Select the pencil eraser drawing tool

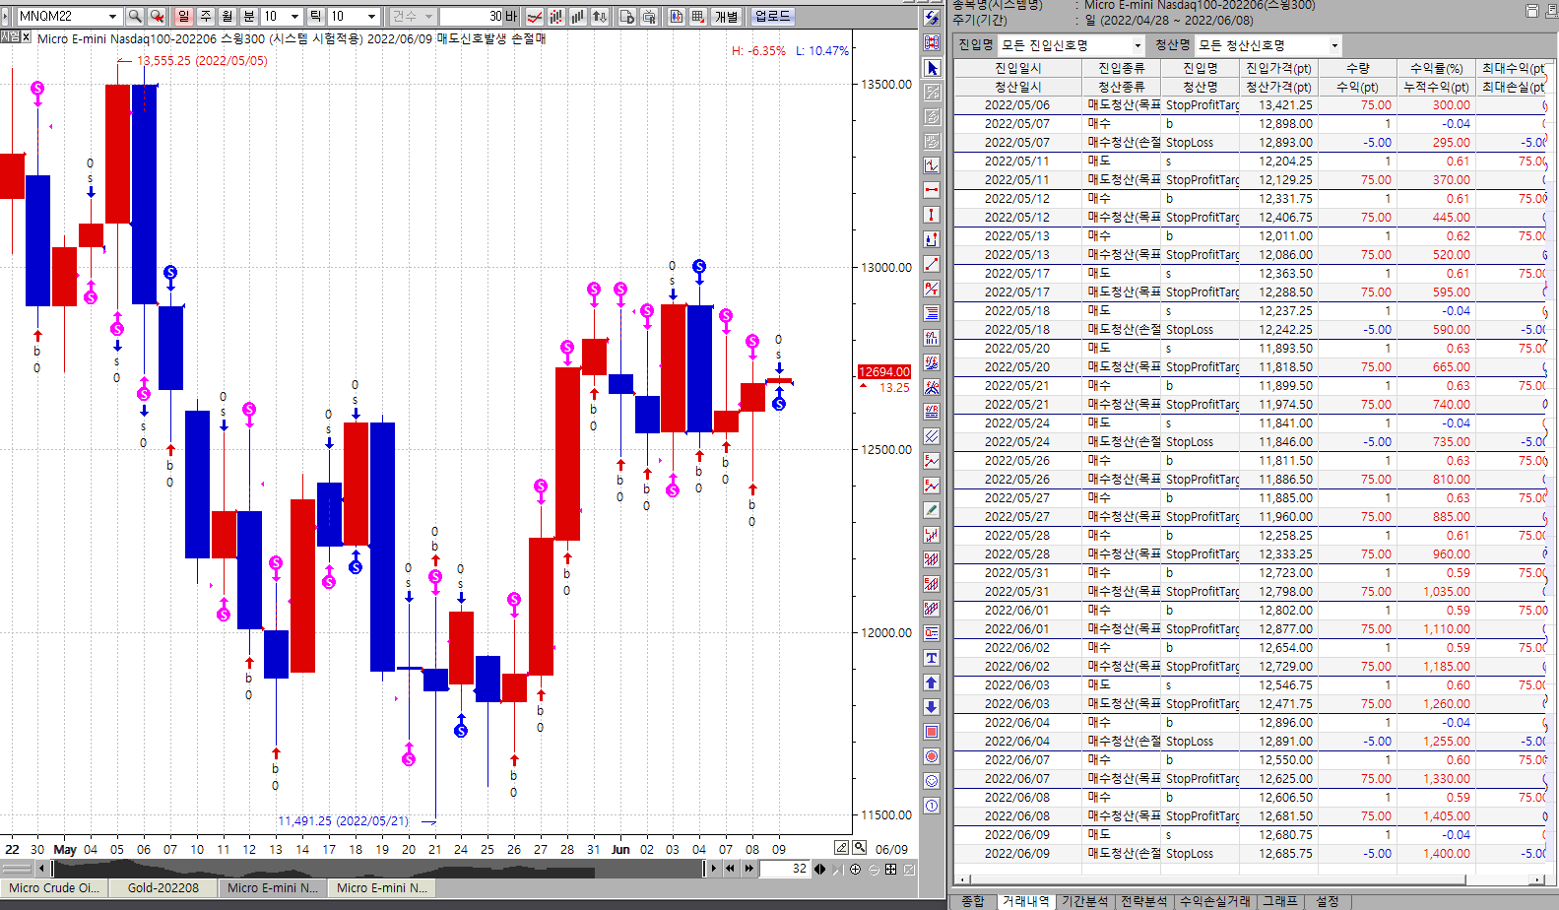pos(932,510)
